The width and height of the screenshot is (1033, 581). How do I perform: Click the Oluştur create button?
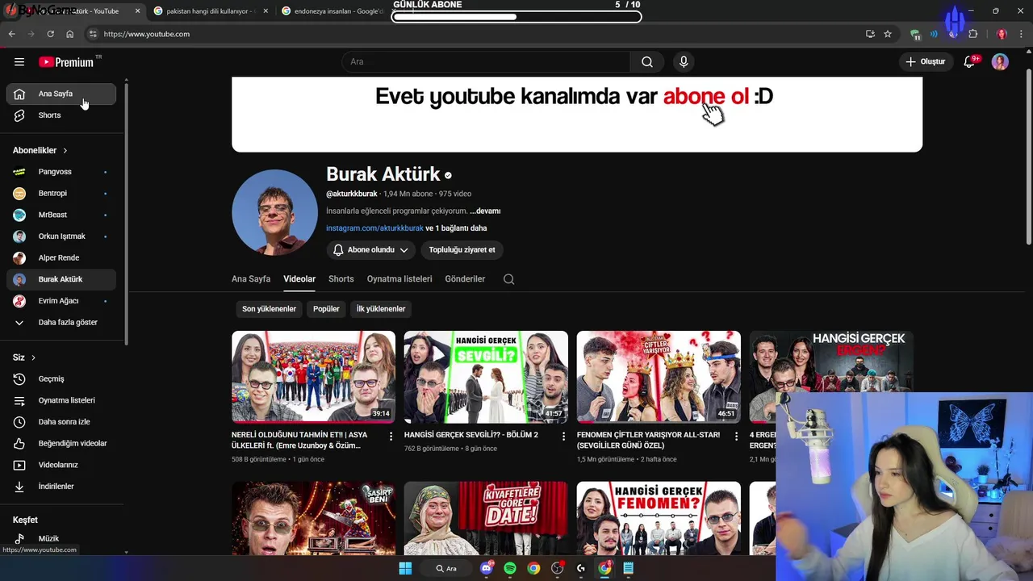click(926, 62)
